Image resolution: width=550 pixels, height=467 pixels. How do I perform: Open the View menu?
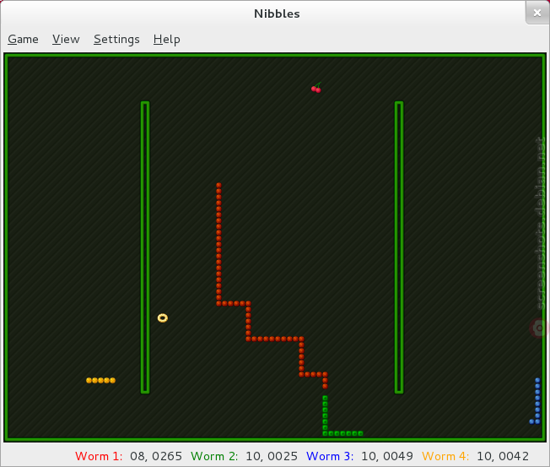point(66,39)
